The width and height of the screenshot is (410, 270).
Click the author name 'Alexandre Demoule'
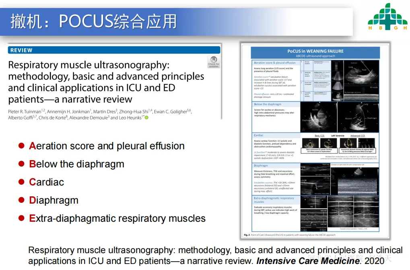tap(89, 117)
